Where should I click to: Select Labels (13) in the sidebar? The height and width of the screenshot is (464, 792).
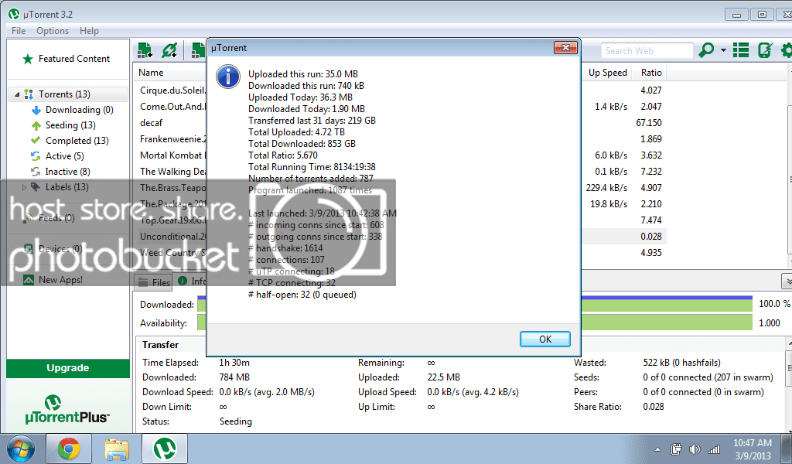click(x=67, y=187)
